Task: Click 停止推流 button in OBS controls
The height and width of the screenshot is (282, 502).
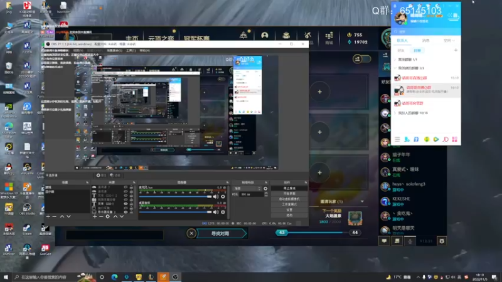Action: [x=289, y=189]
